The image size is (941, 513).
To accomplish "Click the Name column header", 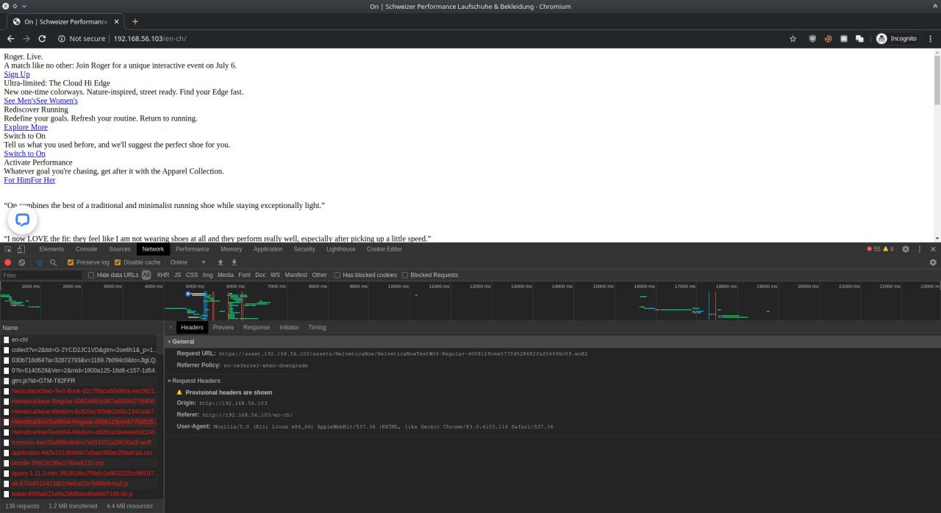I will (x=82, y=328).
